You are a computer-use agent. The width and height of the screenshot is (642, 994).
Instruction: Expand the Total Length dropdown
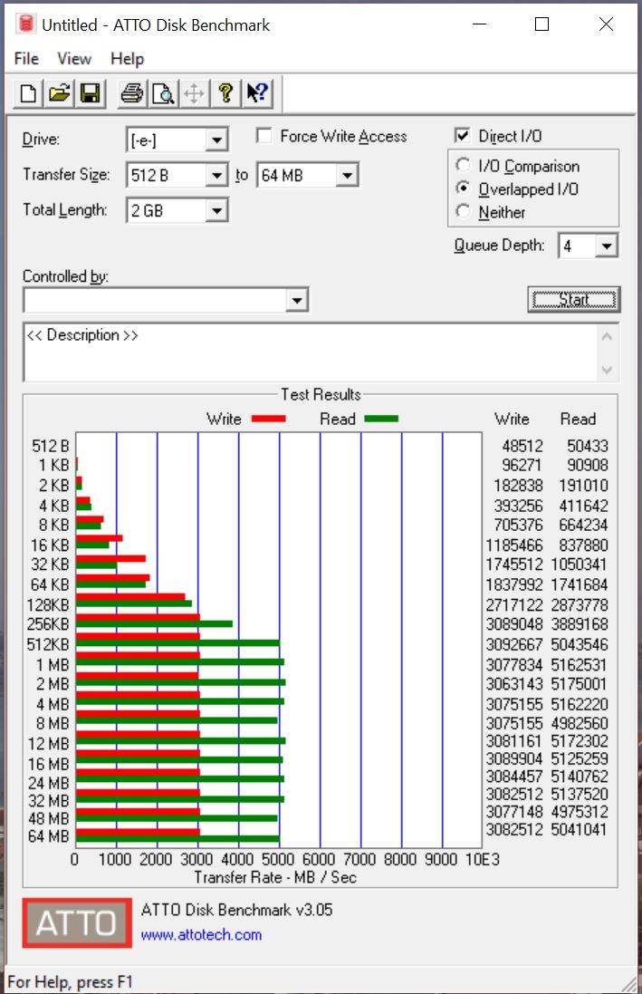216,211
